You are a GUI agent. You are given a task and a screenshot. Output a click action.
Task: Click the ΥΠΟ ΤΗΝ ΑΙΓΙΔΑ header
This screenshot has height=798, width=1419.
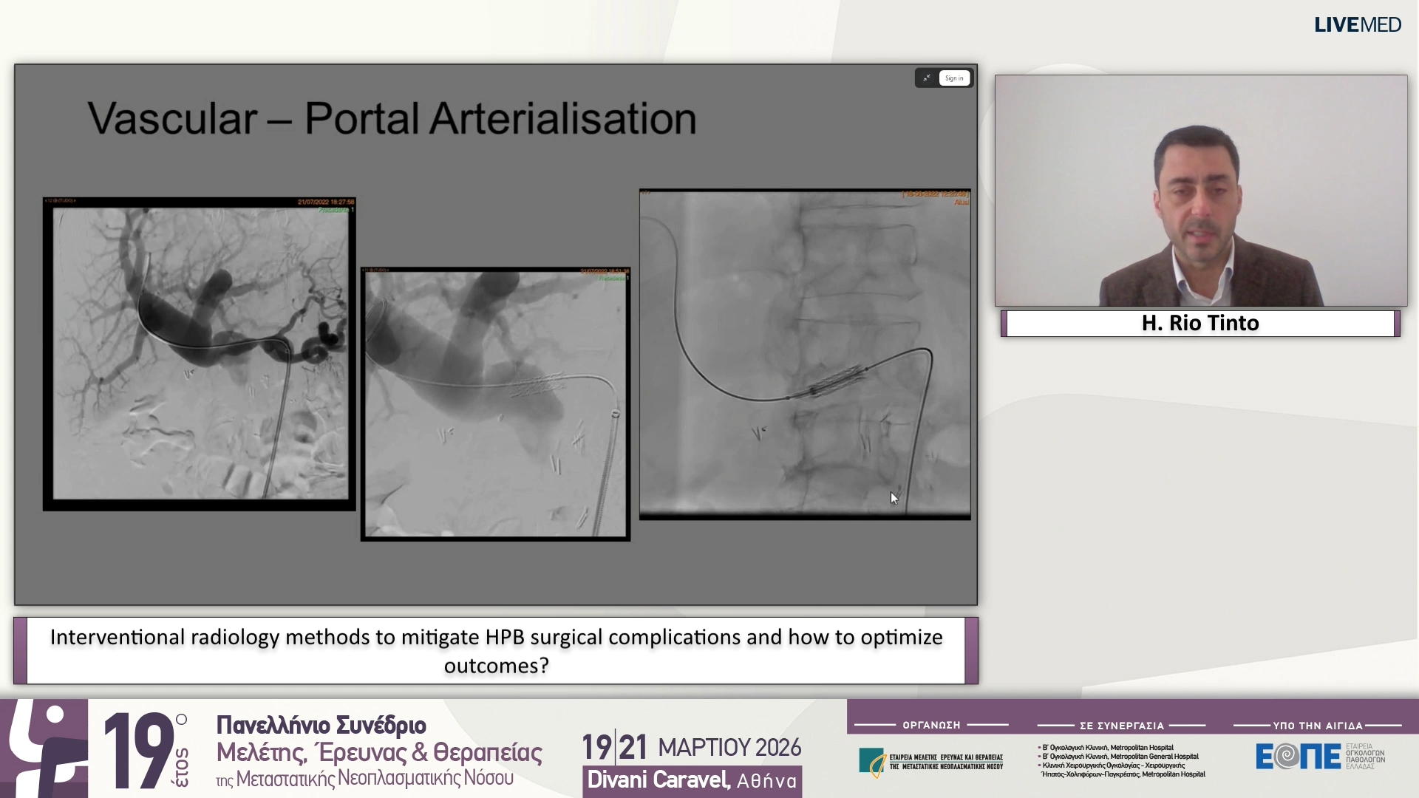[1317, 726]
